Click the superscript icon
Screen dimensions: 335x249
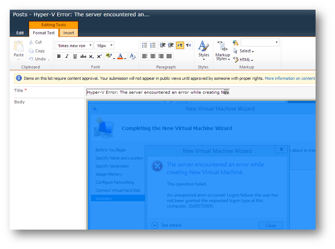pyautogui.click(x=99, y=56)
